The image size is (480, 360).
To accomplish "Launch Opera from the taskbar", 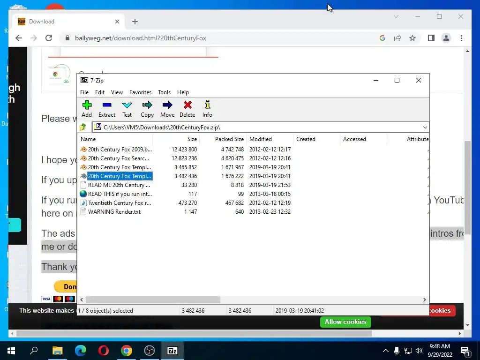I will [x=104, y=351].
